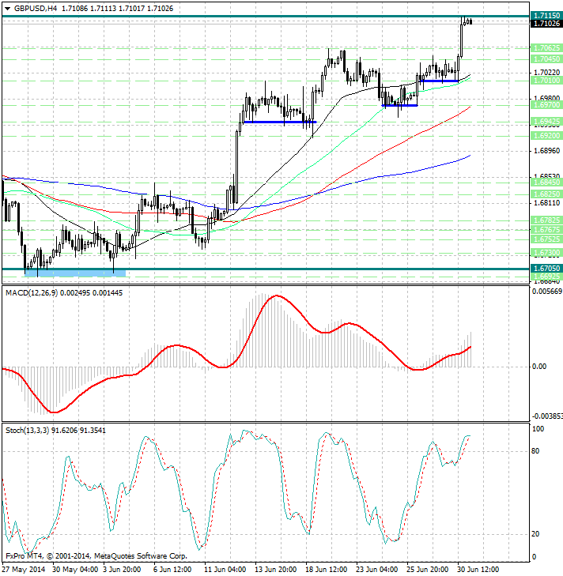563x576 pixels.
Task: Click the MACD scale value -0.003853
Action: point(547,416)
